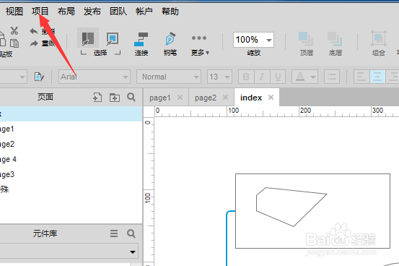Switch to the page2 tab
This screenshot has height=266, width=399.
pyautogui.click(x=206, y=98)
